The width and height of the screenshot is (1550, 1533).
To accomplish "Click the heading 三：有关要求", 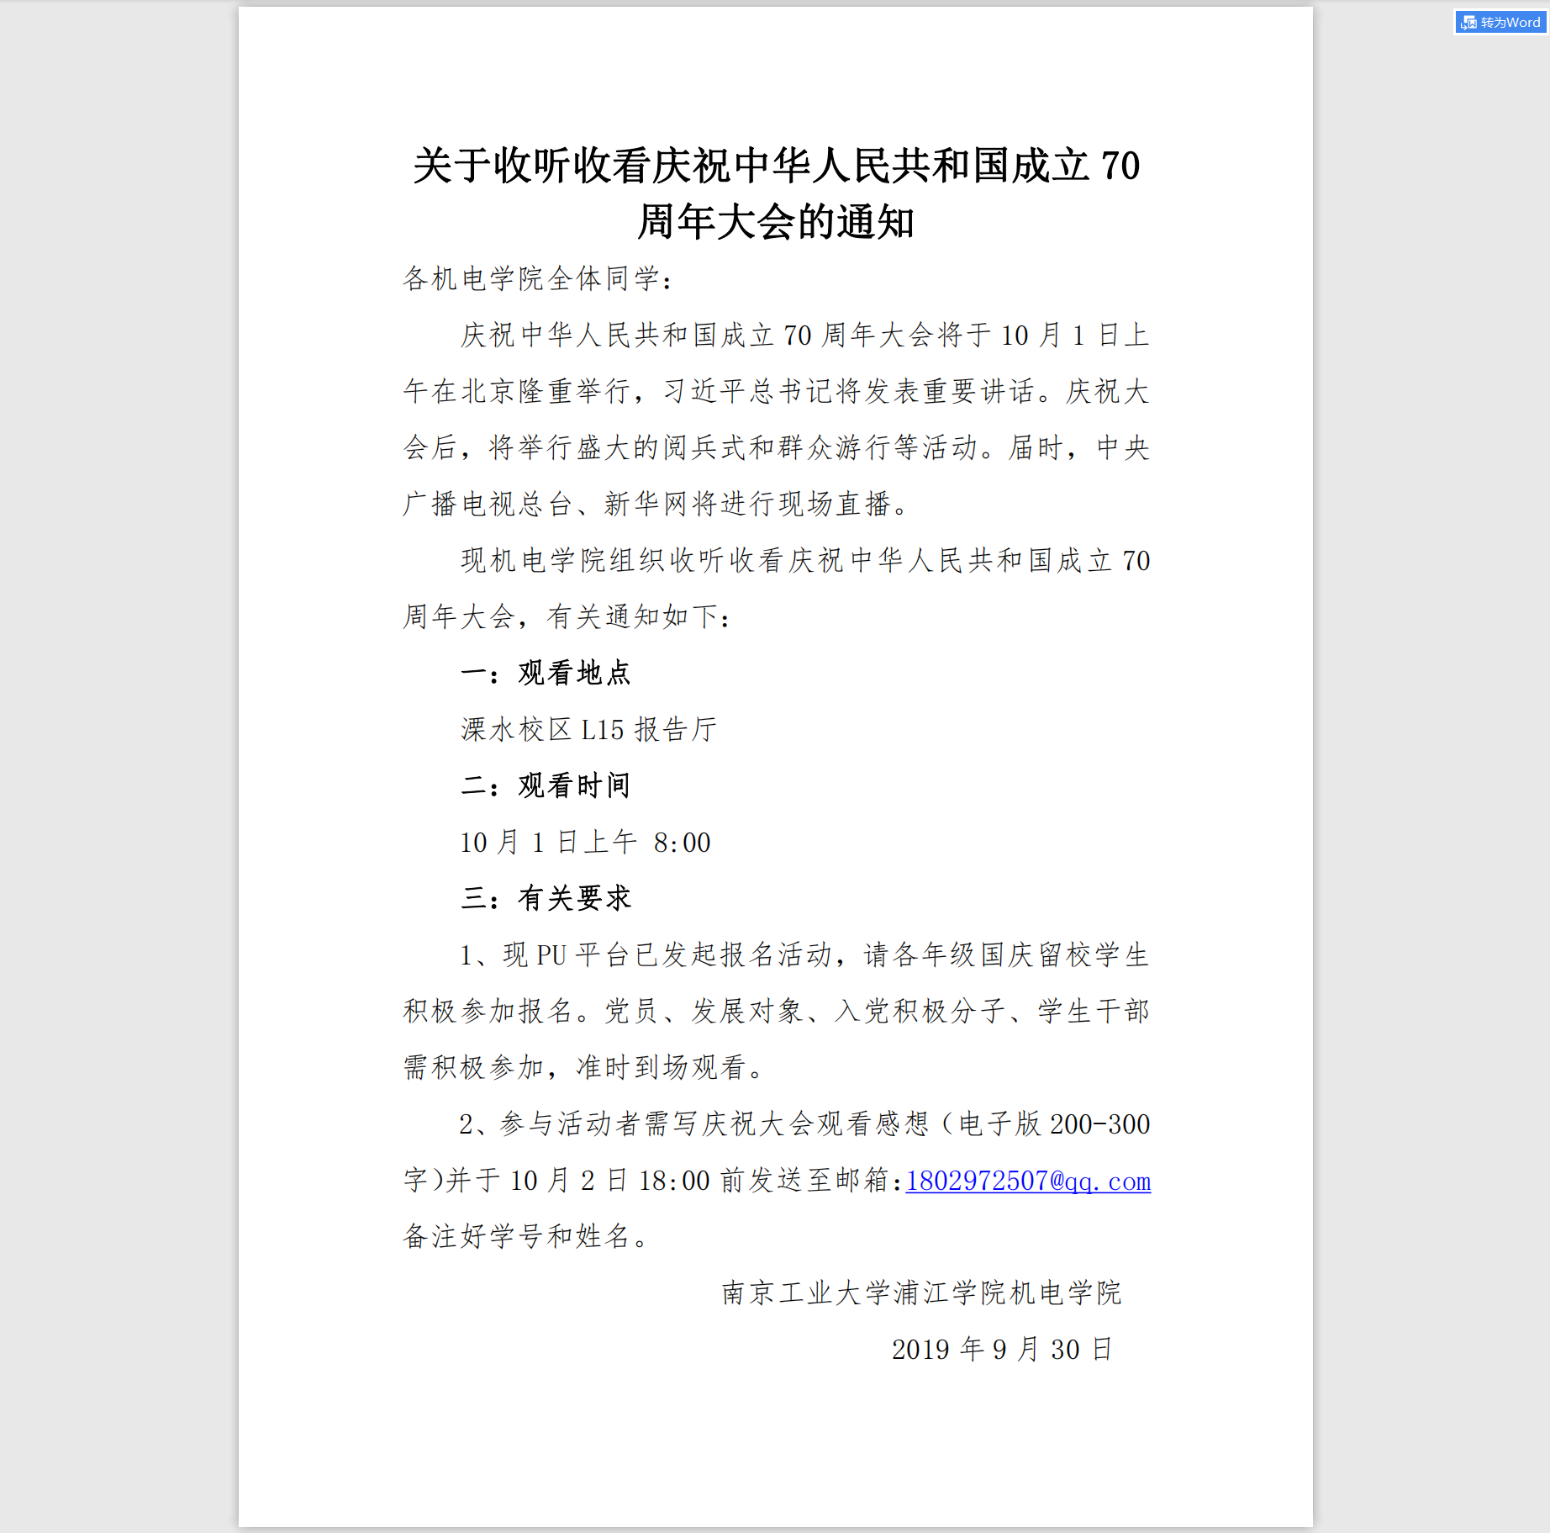I will pyautogui.click(x=546, y=898).
